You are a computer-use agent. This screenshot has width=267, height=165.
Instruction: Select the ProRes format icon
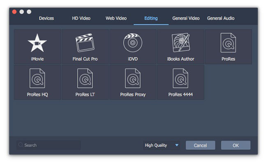pos(228,43)
